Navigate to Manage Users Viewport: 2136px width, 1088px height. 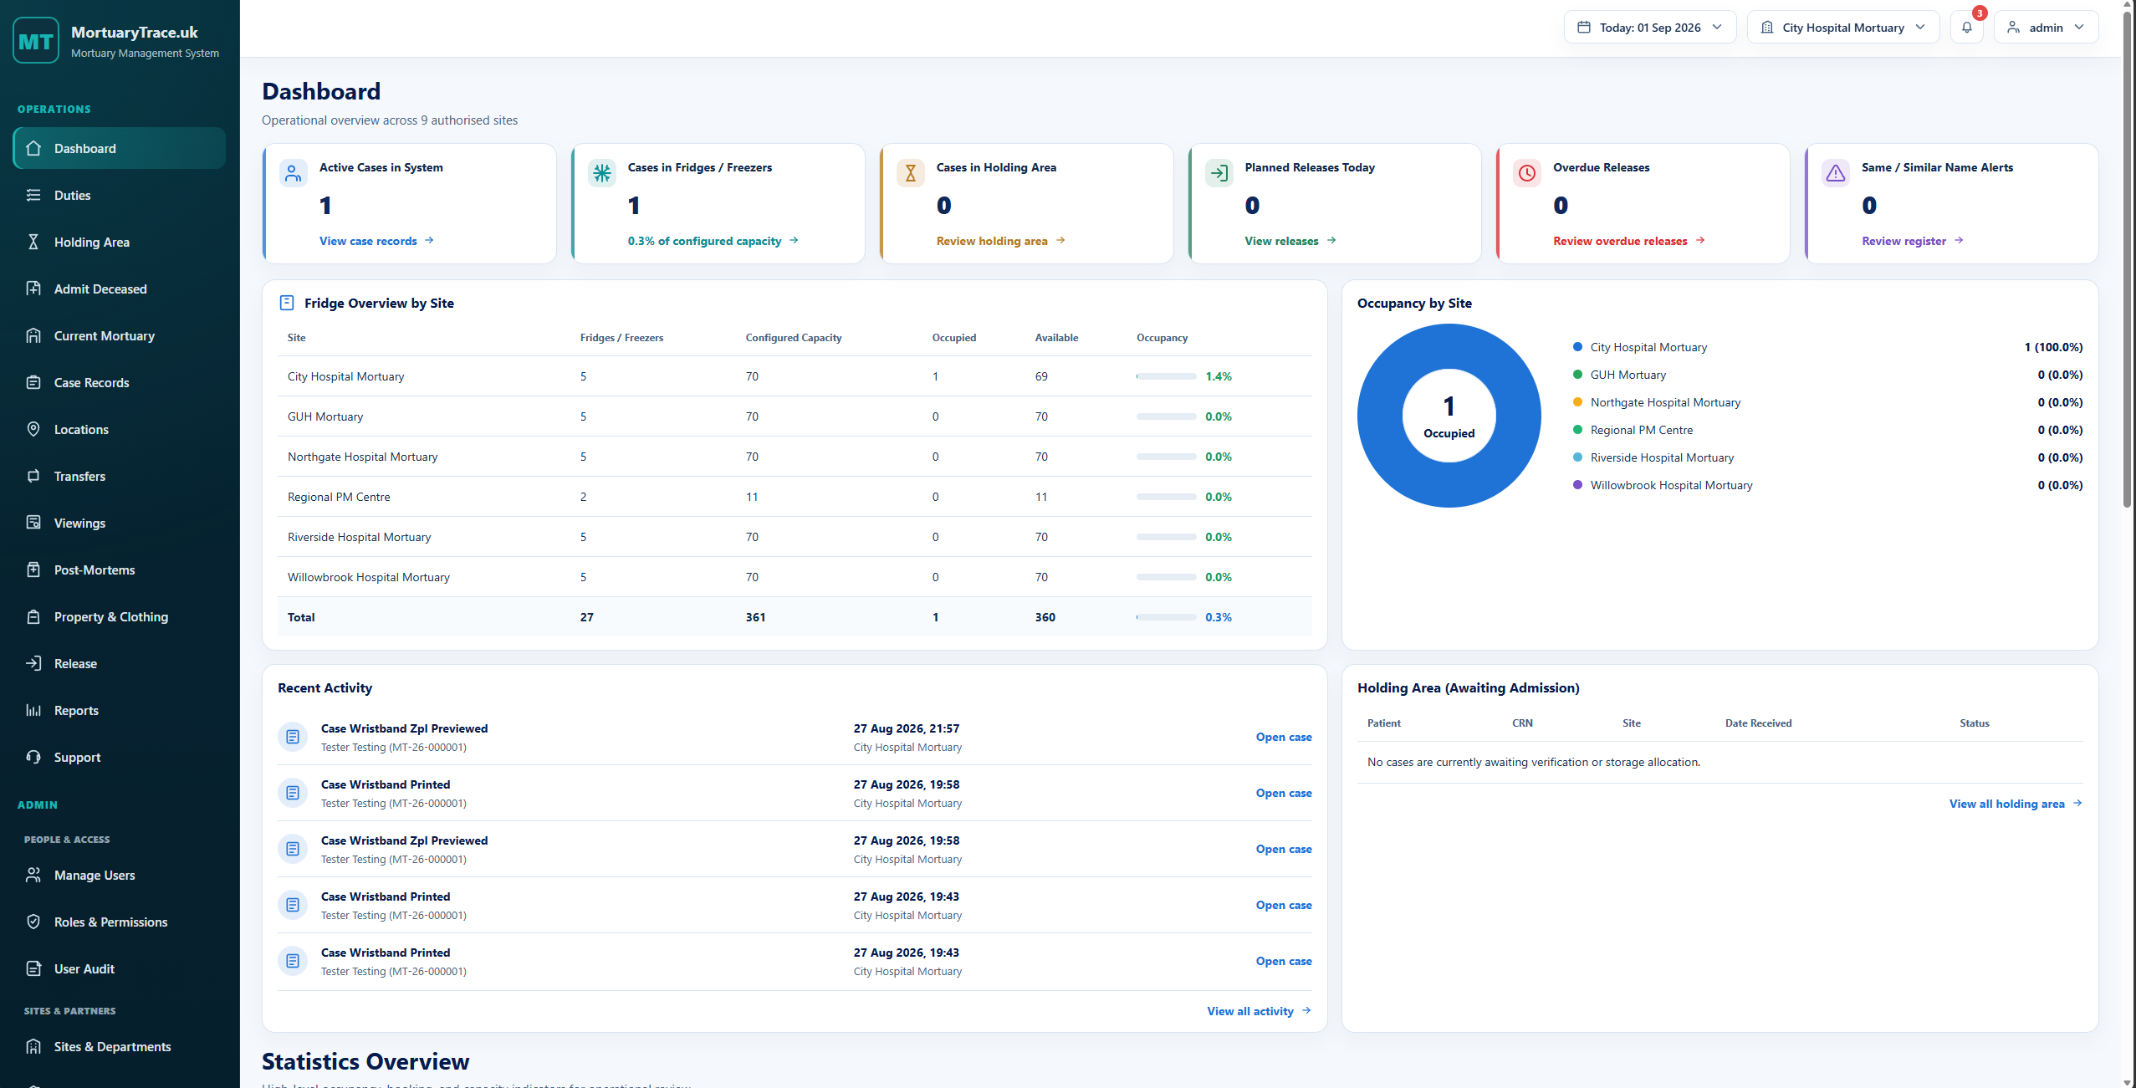tap(120, 875)
